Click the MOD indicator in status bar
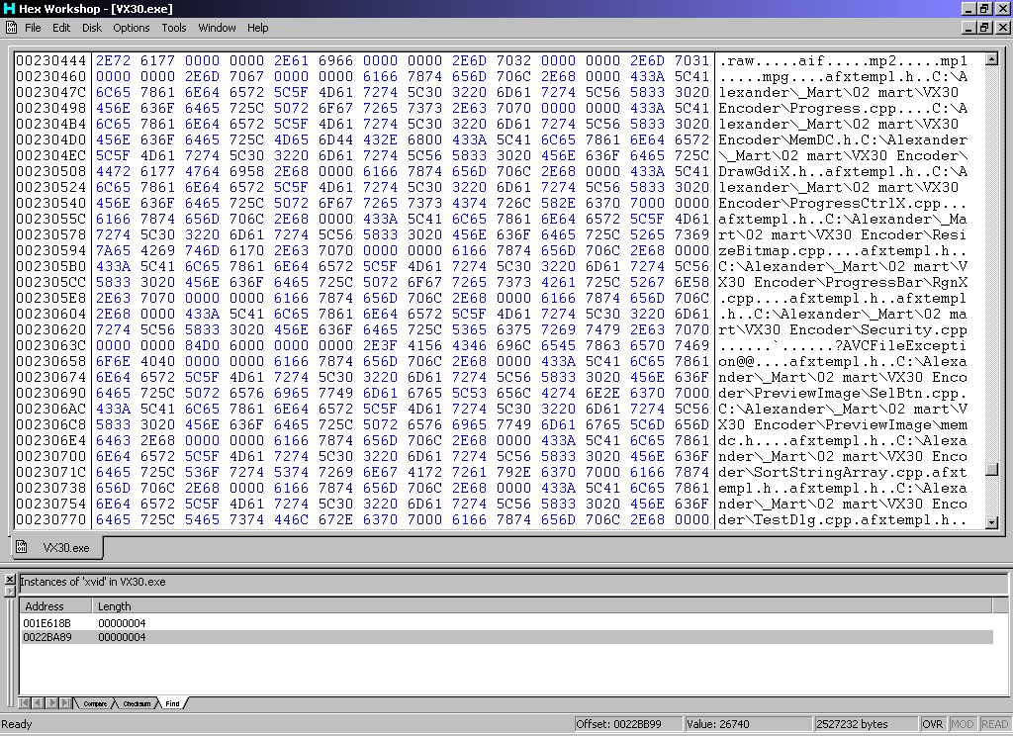1013x736 pixels. [x=962, y=724]
